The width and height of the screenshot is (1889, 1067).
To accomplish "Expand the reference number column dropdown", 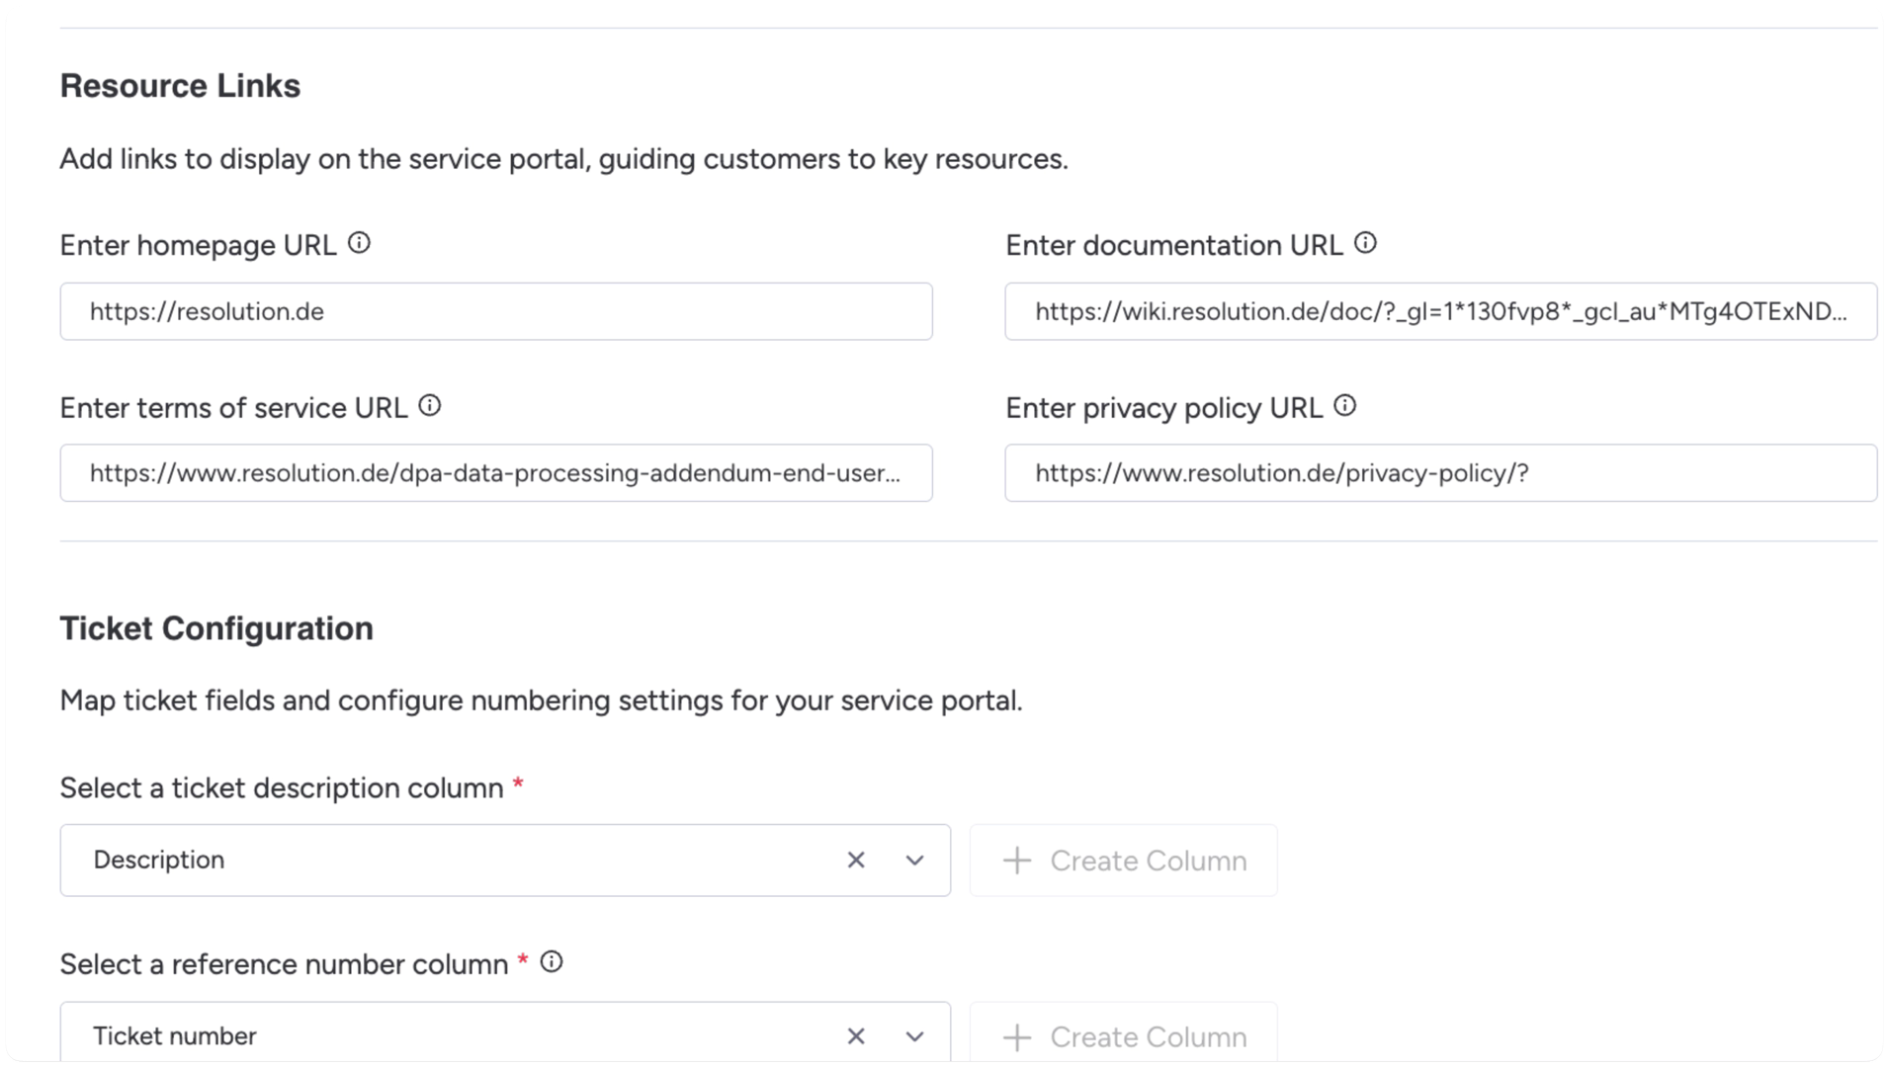I will click(914, 1036).
